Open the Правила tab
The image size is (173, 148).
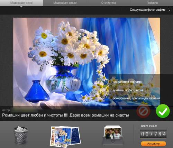[x=152, y=3]
